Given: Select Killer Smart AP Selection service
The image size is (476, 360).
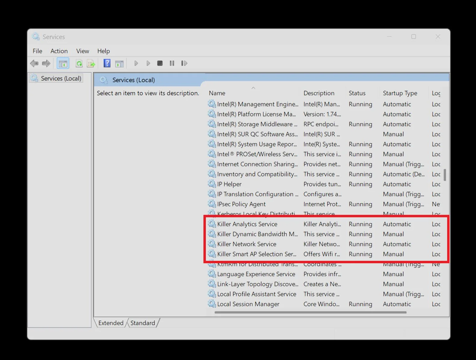Looking at the screenshot, I should (x=324, y=254).
